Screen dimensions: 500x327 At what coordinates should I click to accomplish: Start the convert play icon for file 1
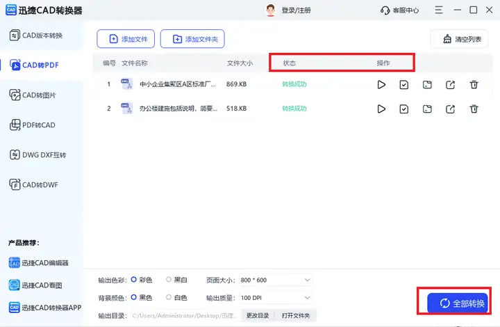[x=381, y=85]
